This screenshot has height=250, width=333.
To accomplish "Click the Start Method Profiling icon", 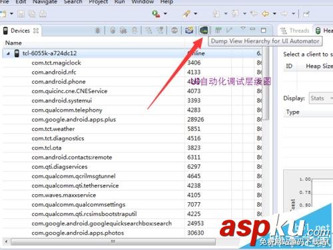I will tap(160, 31).
